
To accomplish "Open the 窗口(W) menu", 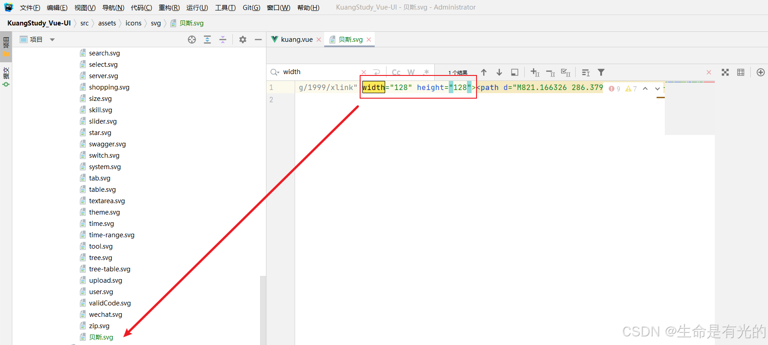I will 279,8.
